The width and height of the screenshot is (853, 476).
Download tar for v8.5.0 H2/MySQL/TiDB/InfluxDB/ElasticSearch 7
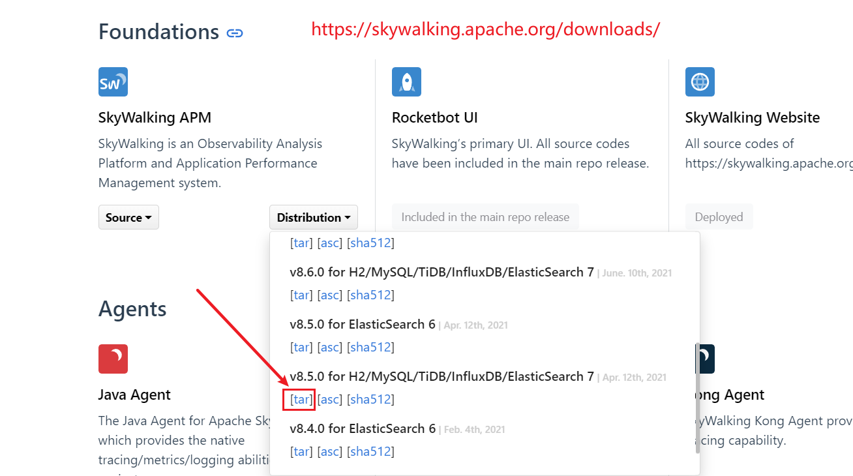(x=301, y=400)
